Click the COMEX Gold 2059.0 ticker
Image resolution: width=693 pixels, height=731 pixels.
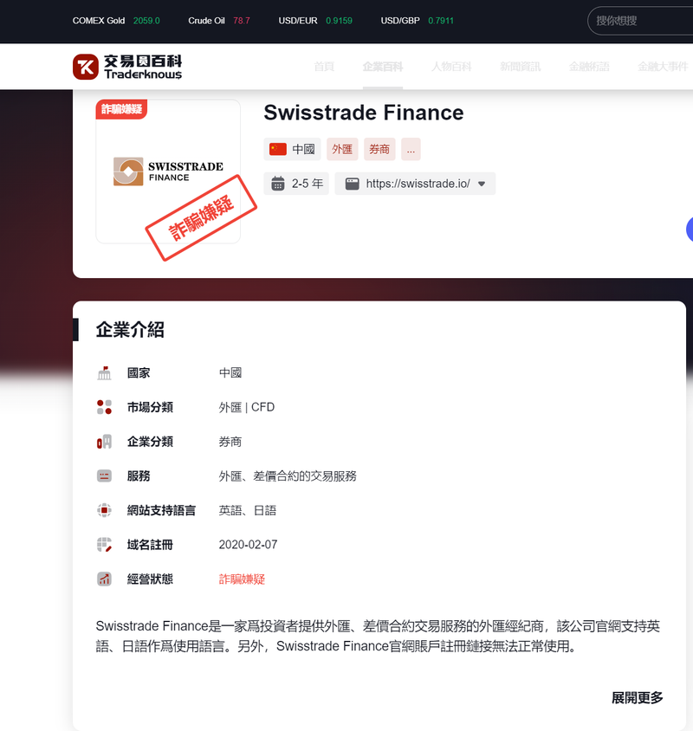tap(116, 21)
